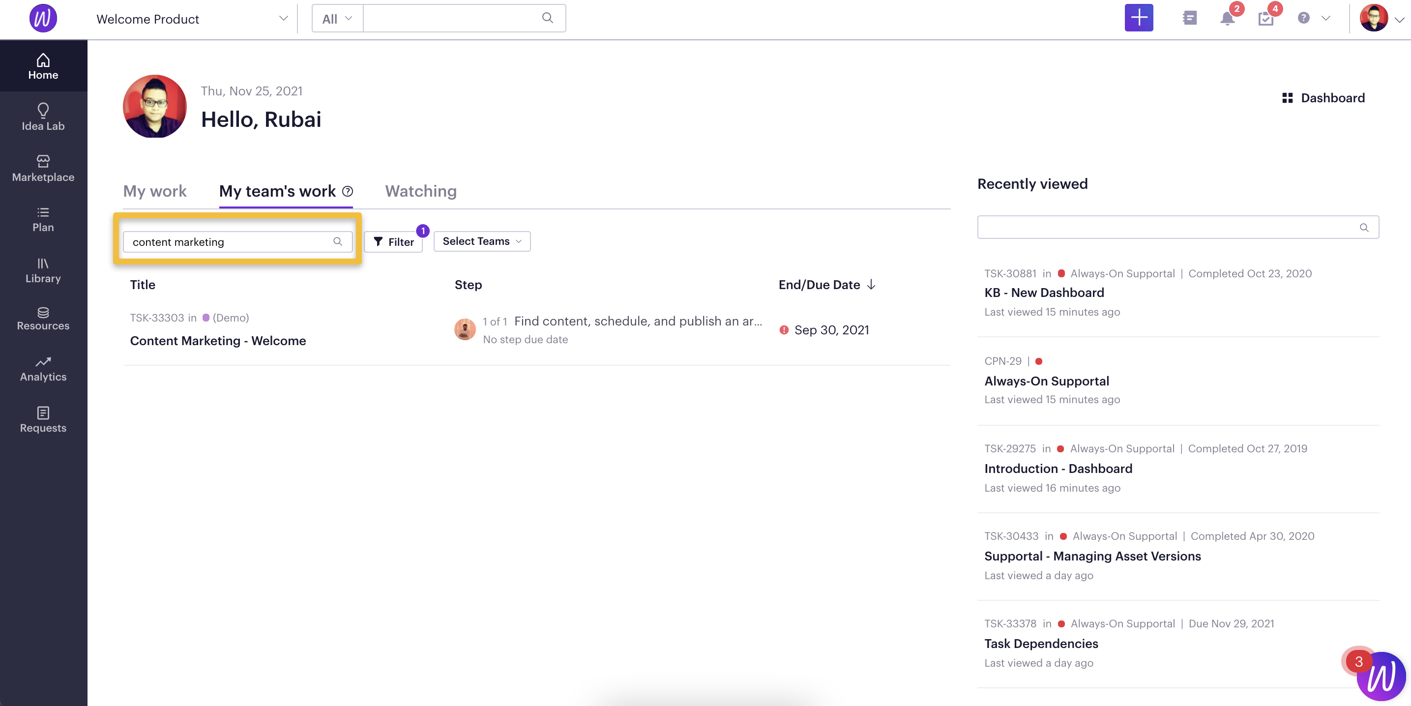1411x706 pixels.
Task: Open the Library section icon
Action: tap(43, 264)
